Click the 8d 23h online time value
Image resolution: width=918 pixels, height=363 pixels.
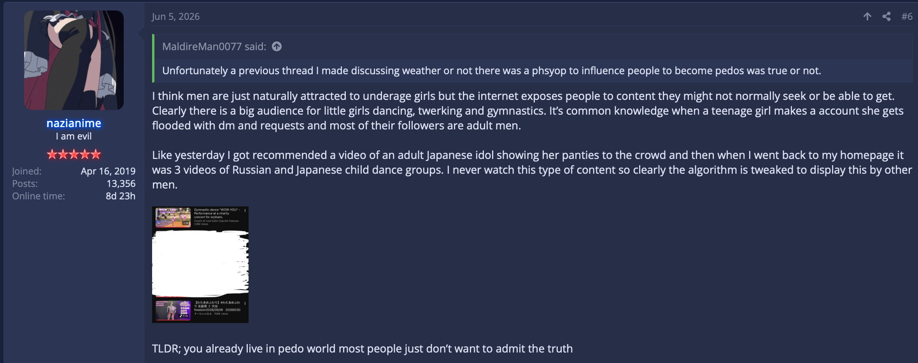click(121, 196)
